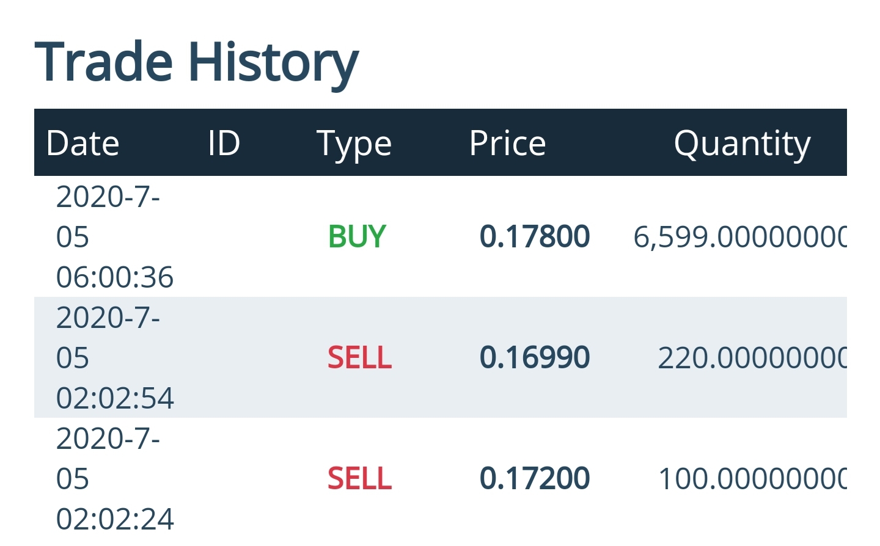
Task: Click the 0.17800 price value
Action: point(535,237)
